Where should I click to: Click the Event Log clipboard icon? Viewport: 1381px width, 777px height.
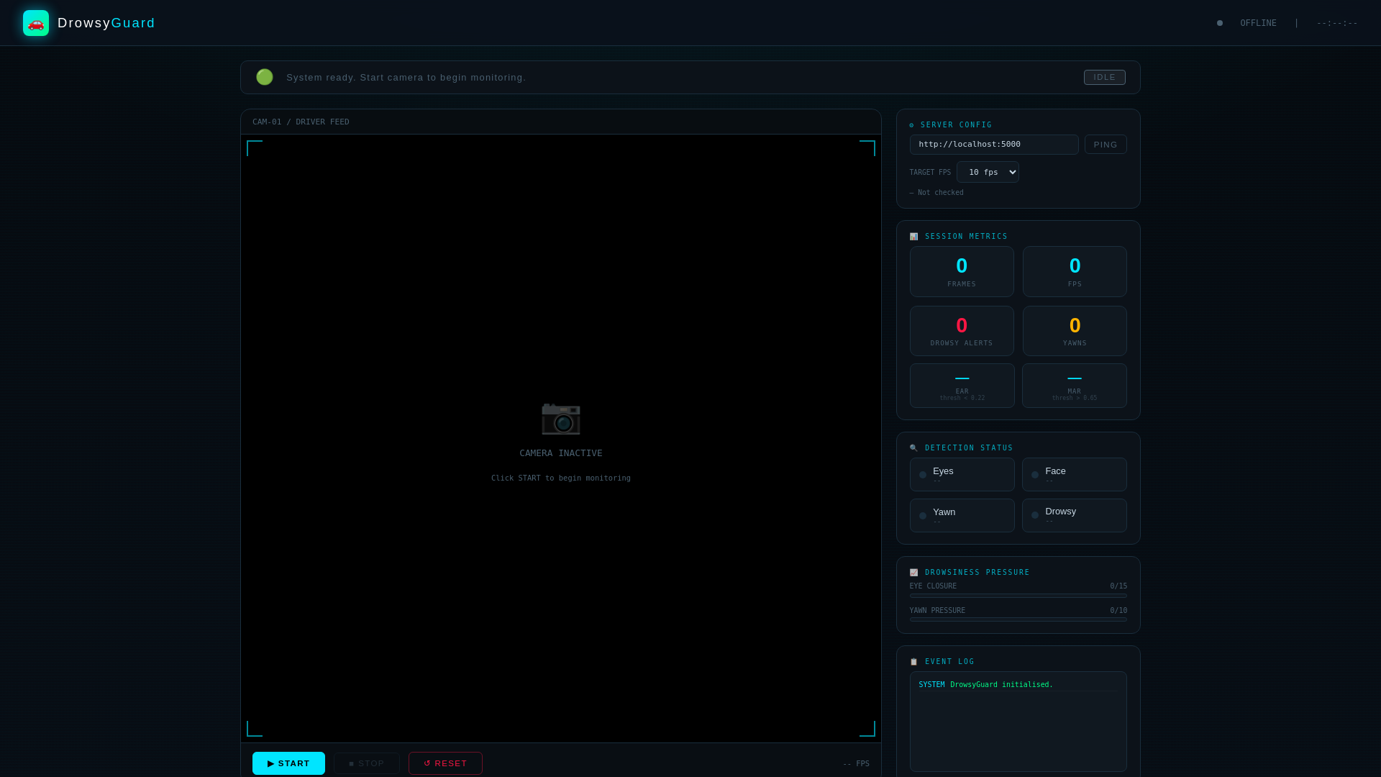point(913,662)
